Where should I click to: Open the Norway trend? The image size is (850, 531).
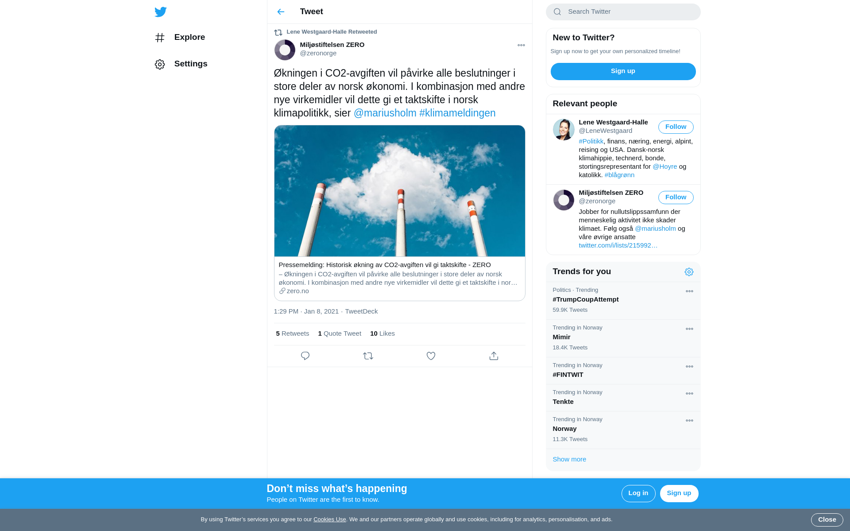[x=564, y=429]
